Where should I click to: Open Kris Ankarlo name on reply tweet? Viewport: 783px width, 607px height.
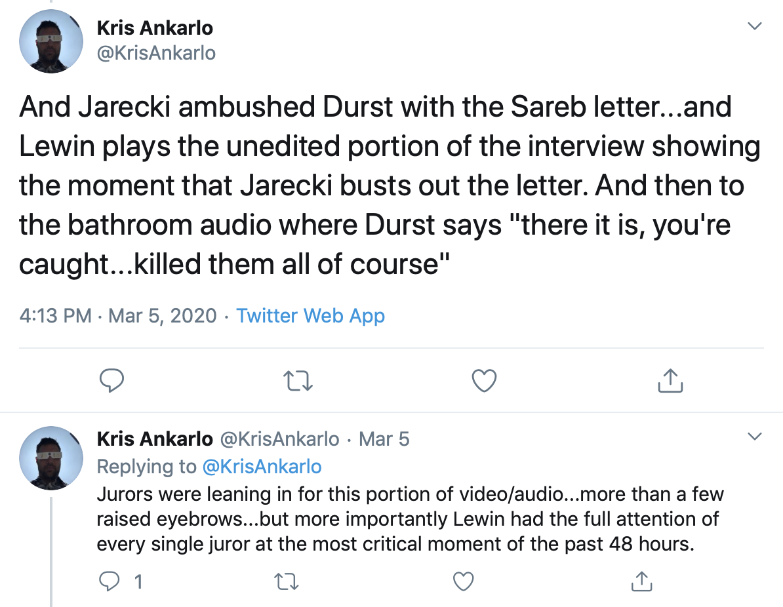pyautogui.click(x=155, y=439)
